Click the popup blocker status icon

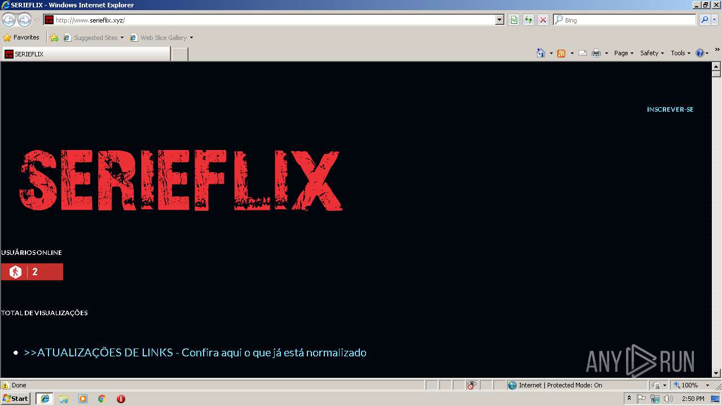[472, 385]
